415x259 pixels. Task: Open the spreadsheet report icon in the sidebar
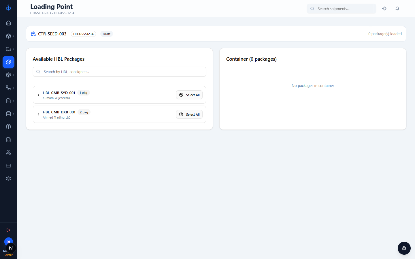(x=8, y=140)
